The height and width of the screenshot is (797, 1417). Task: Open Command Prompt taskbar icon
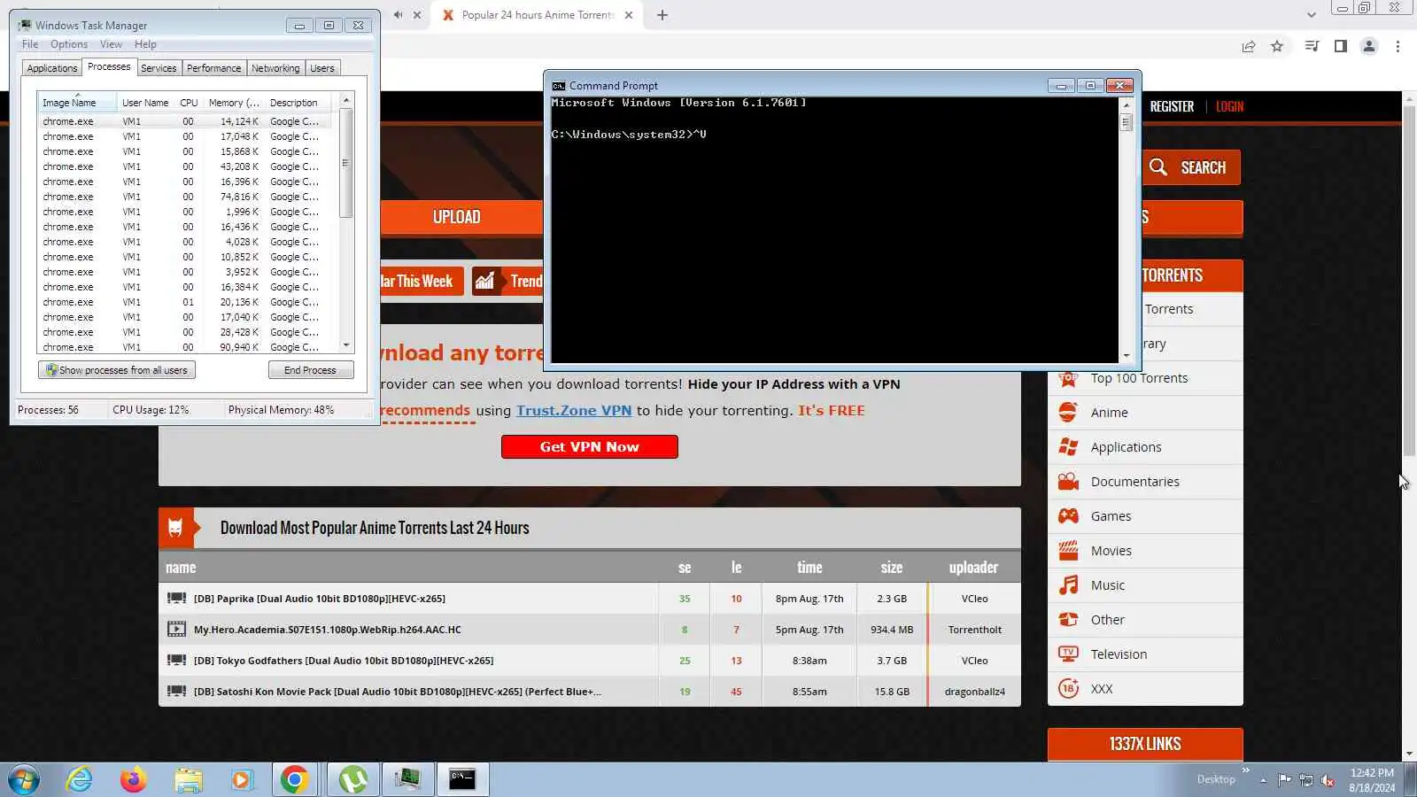pyautogui.click(x=462, y=779)
